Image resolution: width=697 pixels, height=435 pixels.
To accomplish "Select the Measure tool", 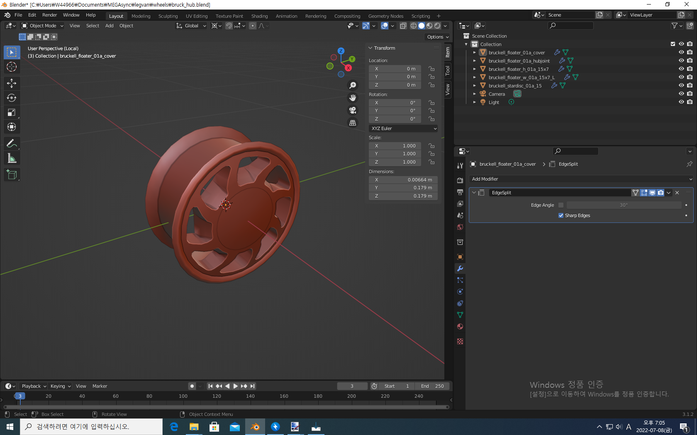I will pos(12,158).
